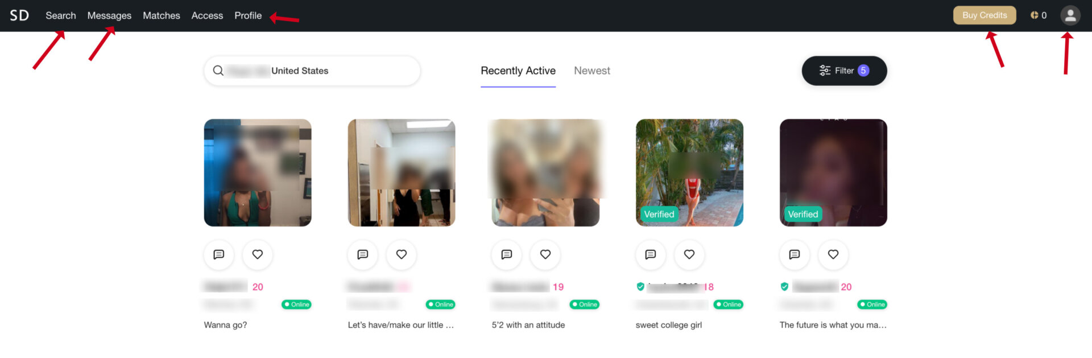Open the 'sweet college girl' profile photo
The width and height of the screenshot is (1092, 358).
(689, 172)
